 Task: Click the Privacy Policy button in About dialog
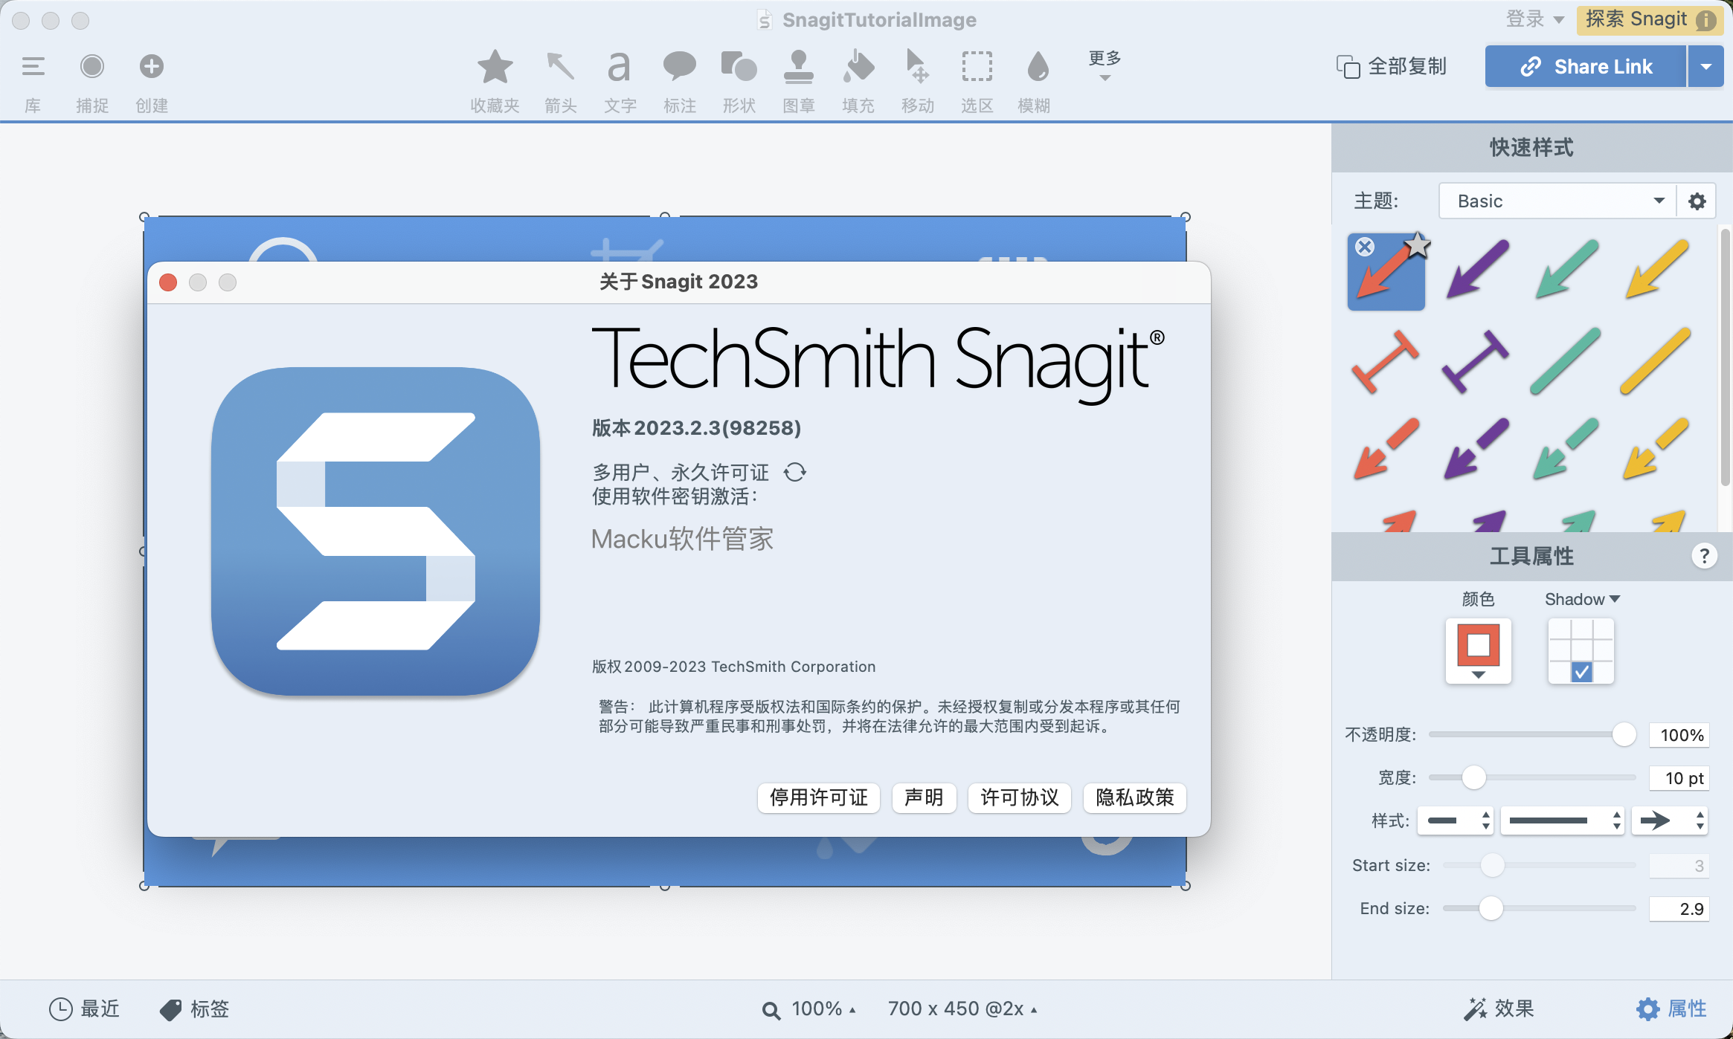(x=1134, y=798)
